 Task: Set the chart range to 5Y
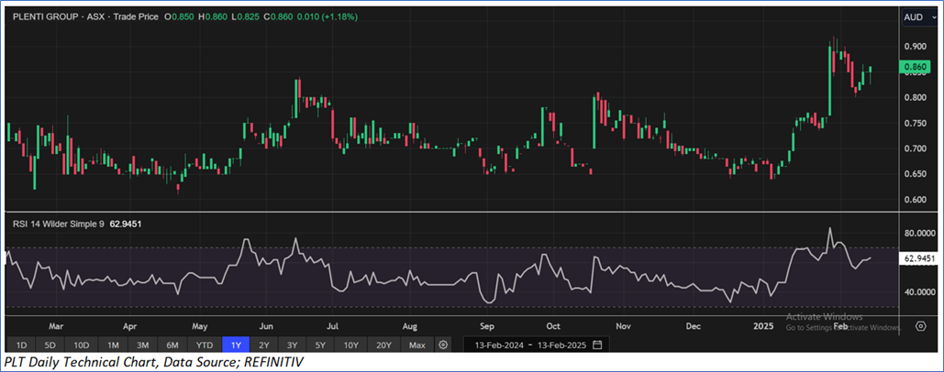[320, 345]
